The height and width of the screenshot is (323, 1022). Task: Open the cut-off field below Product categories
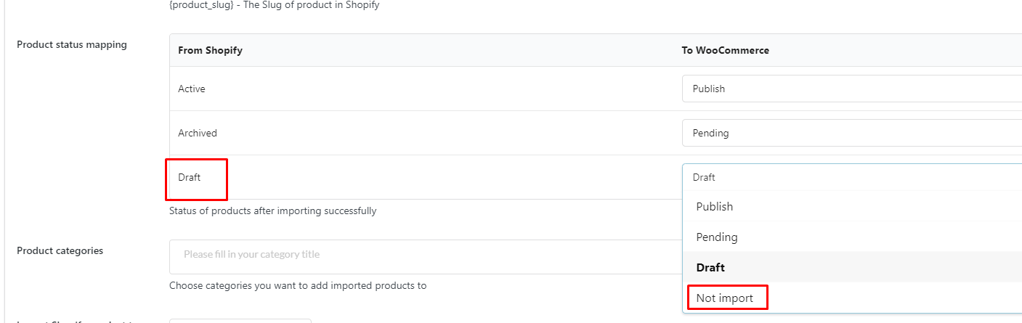pos(240,321)
